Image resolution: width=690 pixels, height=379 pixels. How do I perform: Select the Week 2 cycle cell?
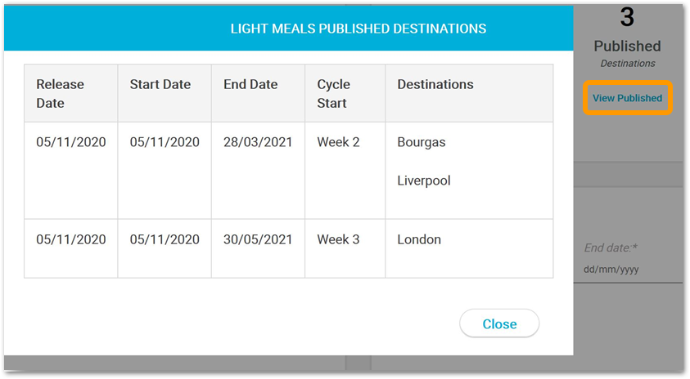[x=345, y=171]
